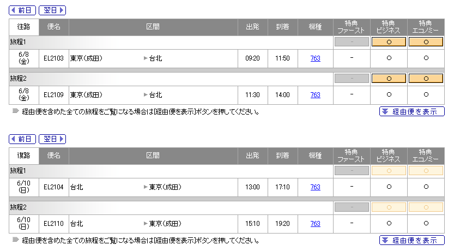Viewport: 454px width, 251px height.
Task: Select Business award for outbound itinerary 1
Action: [x=389, y=42]
